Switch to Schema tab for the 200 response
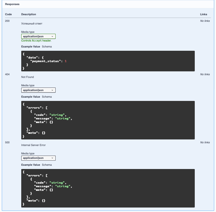This screenshot has width=216, height=212. click(47, 47)
